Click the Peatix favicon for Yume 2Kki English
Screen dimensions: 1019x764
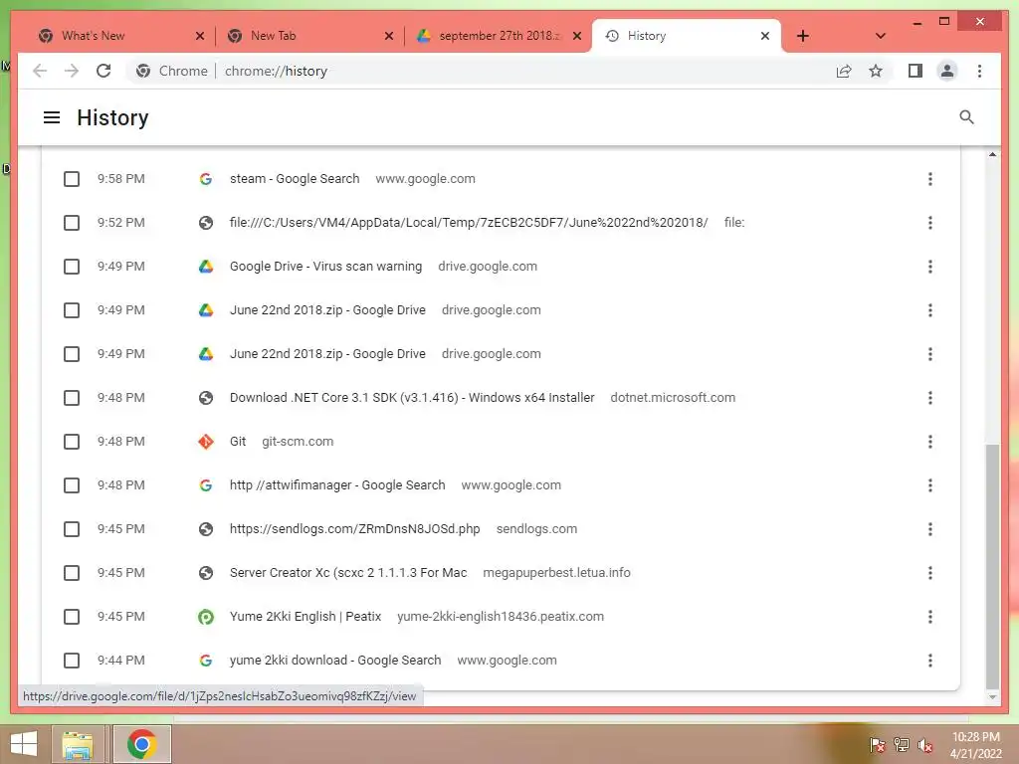pos(206,617)
